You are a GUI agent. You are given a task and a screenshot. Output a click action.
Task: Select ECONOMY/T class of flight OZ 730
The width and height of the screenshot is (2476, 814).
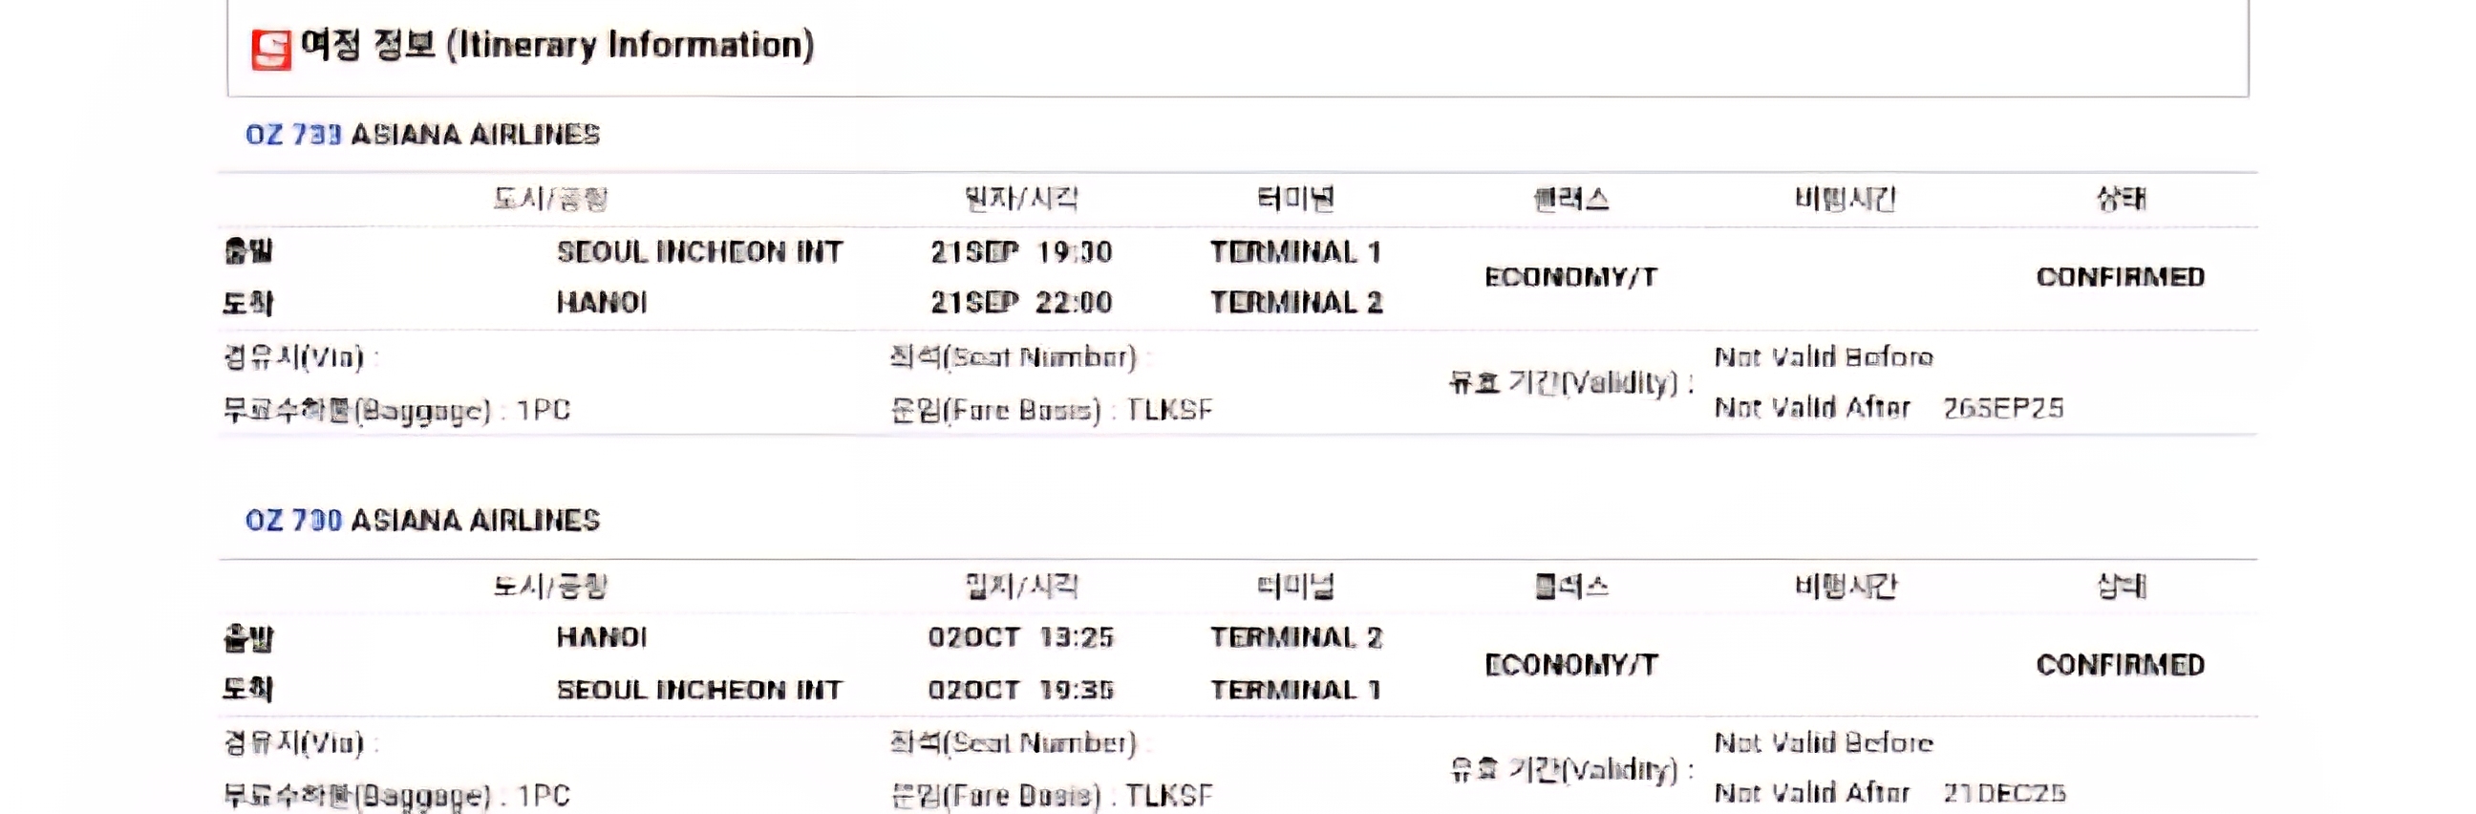tap(1570, 665)
